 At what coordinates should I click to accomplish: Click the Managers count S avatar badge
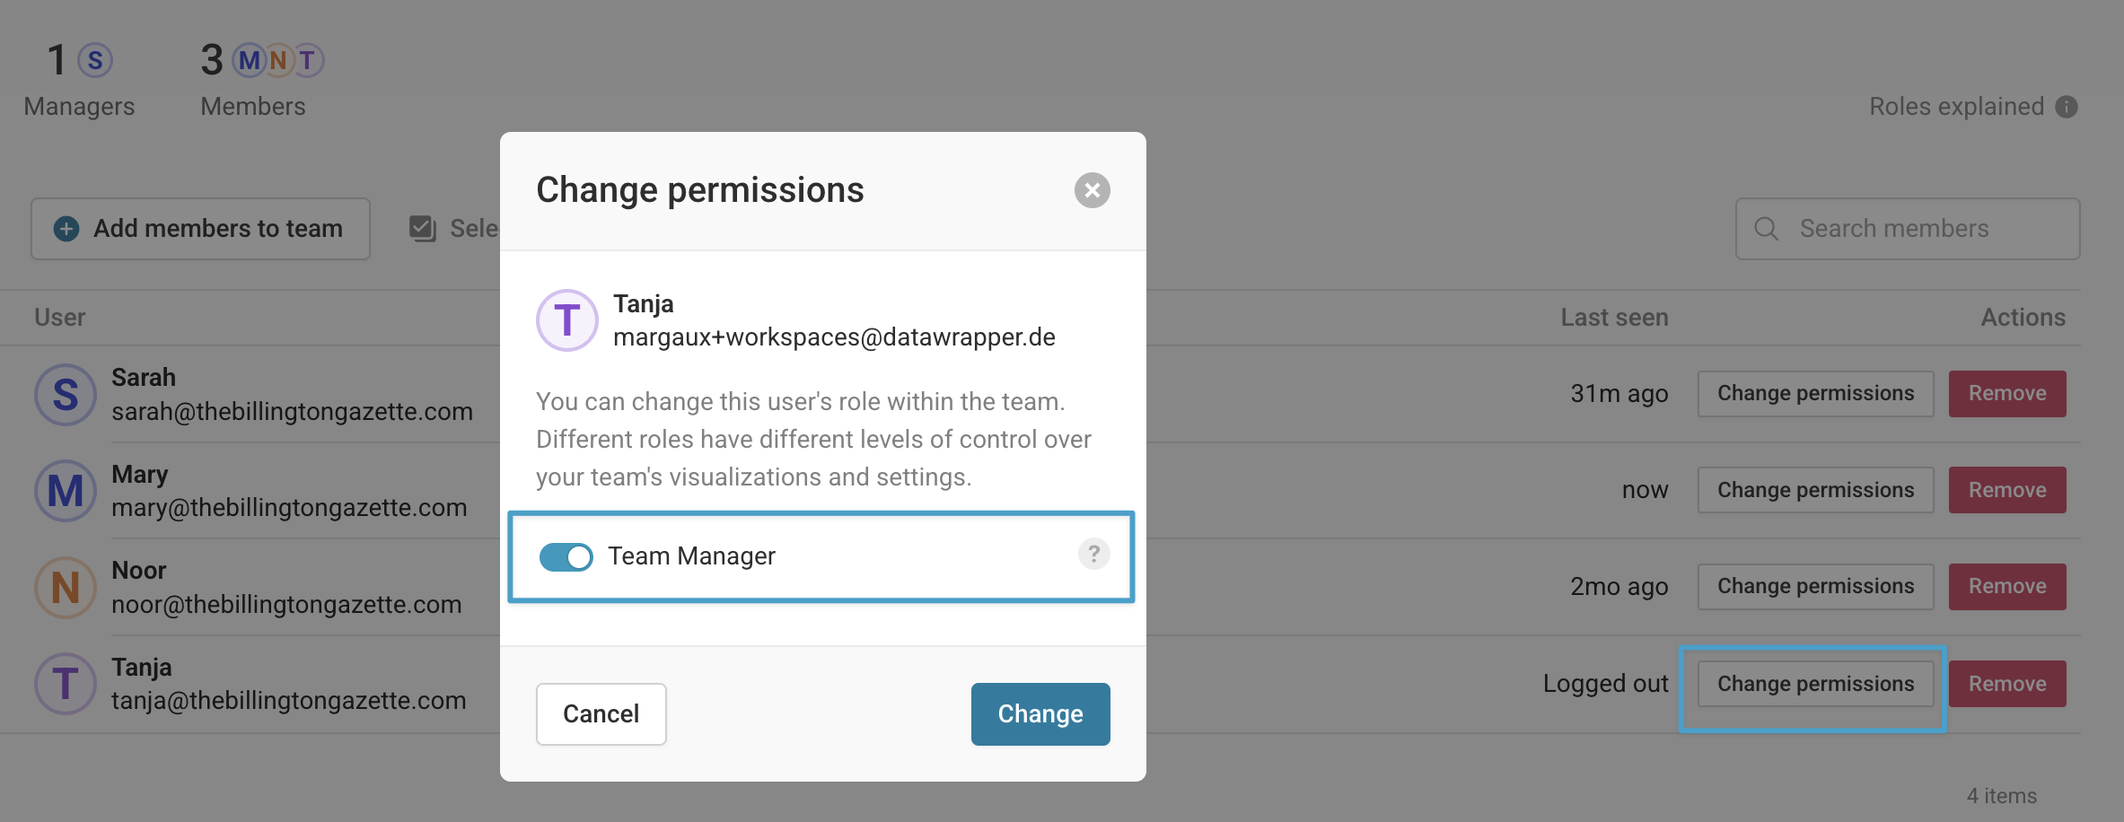(95, 60)
